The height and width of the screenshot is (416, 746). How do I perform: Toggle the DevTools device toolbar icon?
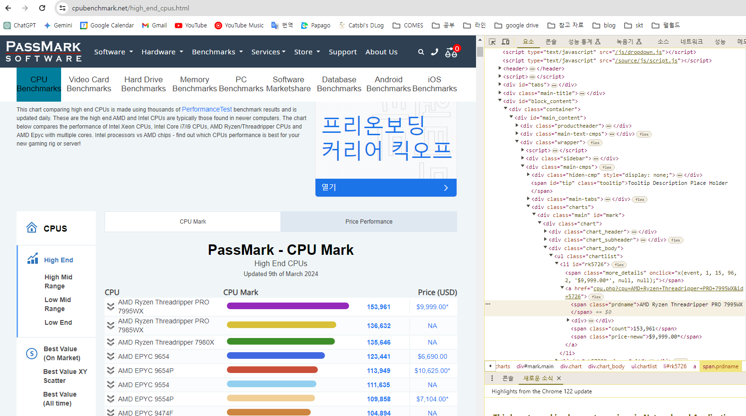point(505,42)
